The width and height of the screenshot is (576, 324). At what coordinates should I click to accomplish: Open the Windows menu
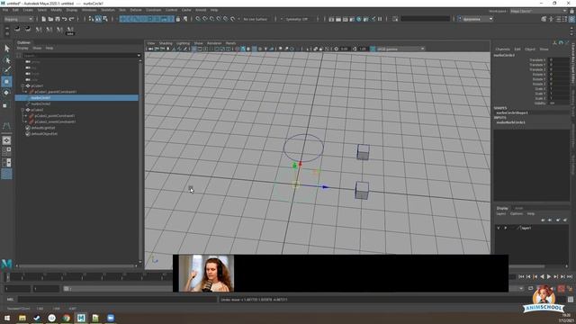[x=89, y=10]
